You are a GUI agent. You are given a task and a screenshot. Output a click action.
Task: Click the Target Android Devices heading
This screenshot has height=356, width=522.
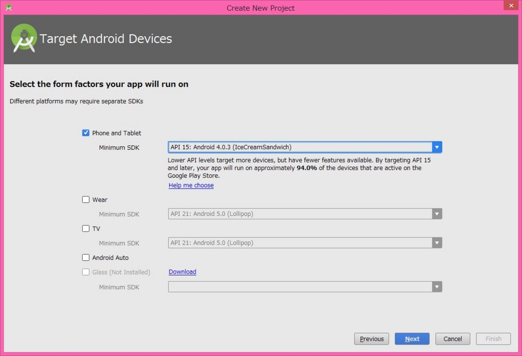[106, 39]
